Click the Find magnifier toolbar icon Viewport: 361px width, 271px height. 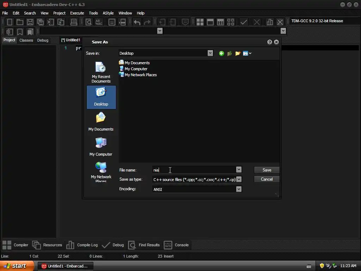88,22
